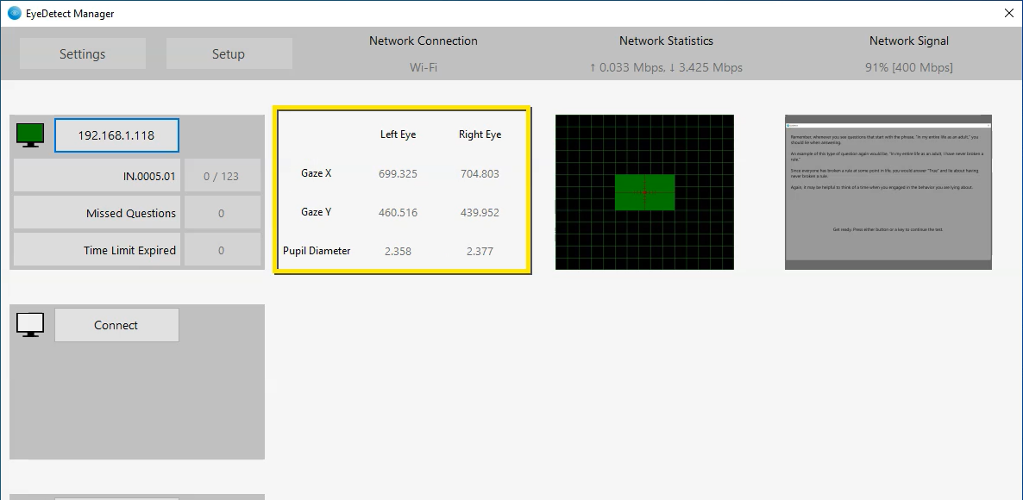This screenshot has width=1023, height=500.
Task: Click the Right Eye Gaze X value 704.803
Action: (x=480, y=174)
